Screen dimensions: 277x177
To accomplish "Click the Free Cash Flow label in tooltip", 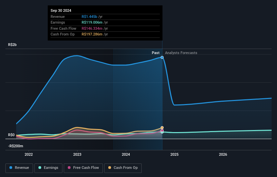I will [x=63, y=28].
